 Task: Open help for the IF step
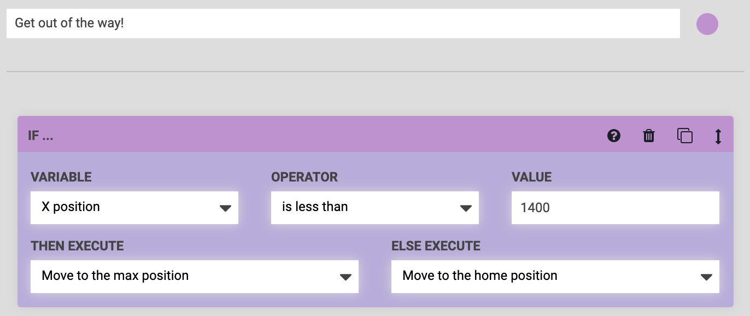click(x=614, y=136)
